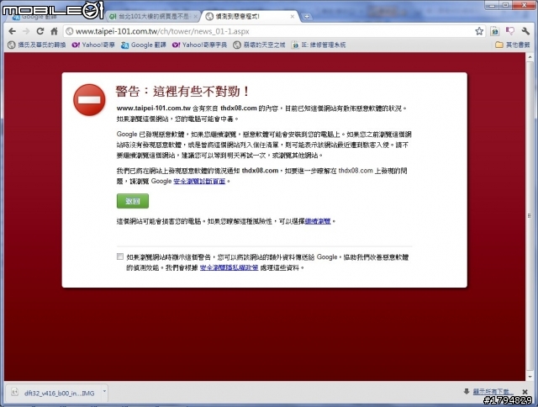
Task: Click the browser back arrow
Action: point(13,31)
